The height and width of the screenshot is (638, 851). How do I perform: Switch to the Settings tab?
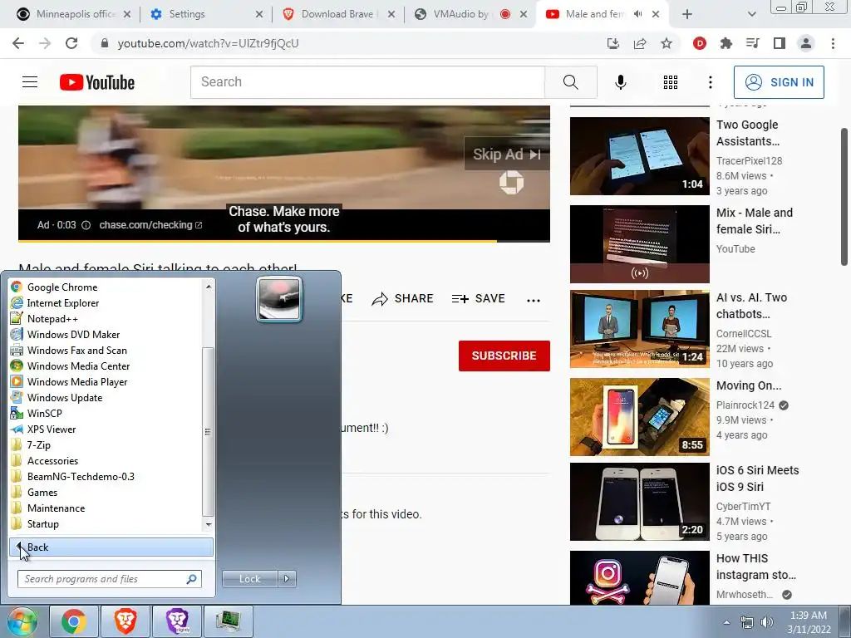point(206,14)
